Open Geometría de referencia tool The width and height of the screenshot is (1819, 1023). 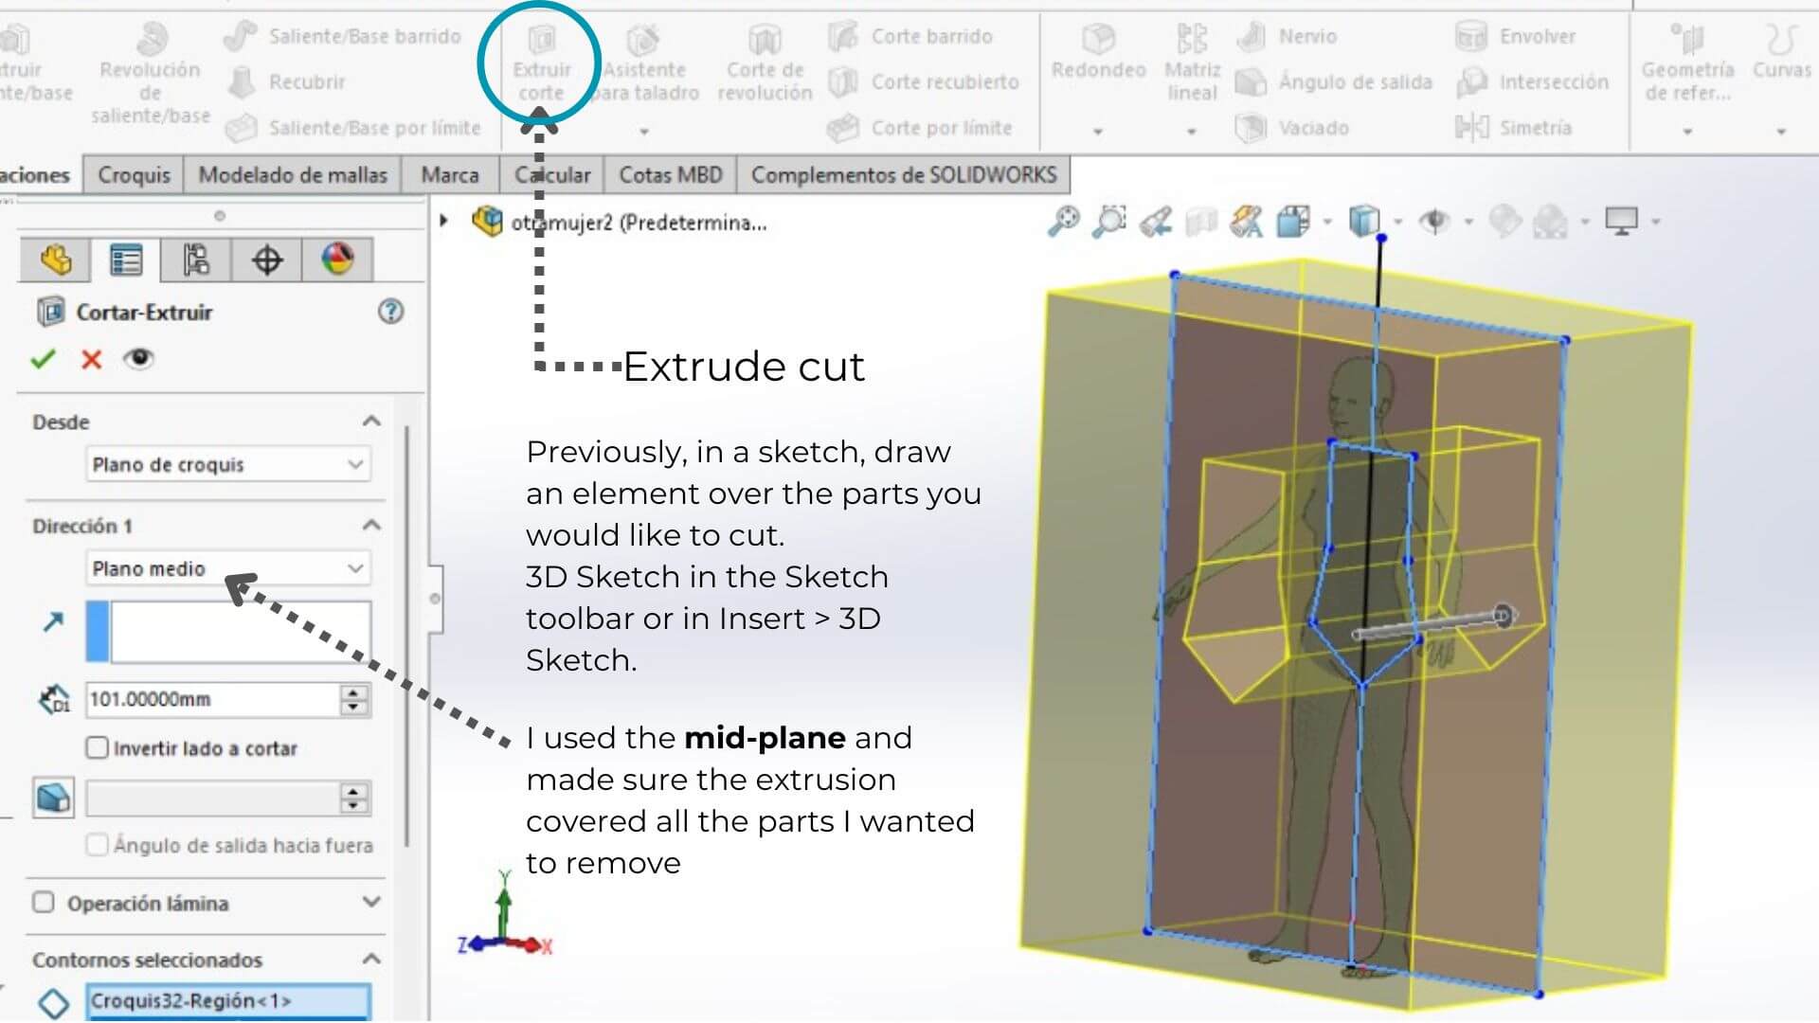[1687, 63]
